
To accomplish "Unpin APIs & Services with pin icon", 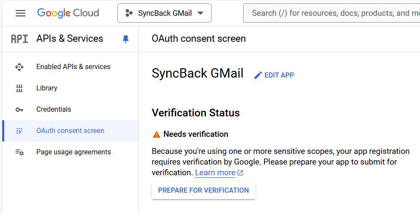I will click(x=126, y=39).
